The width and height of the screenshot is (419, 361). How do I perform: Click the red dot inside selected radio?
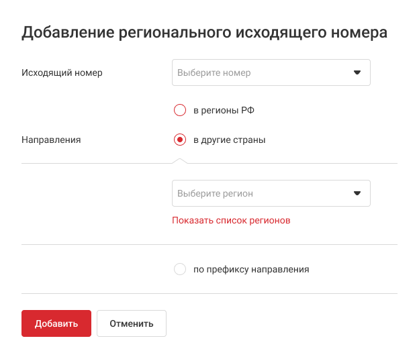click(x=179, y=140)
